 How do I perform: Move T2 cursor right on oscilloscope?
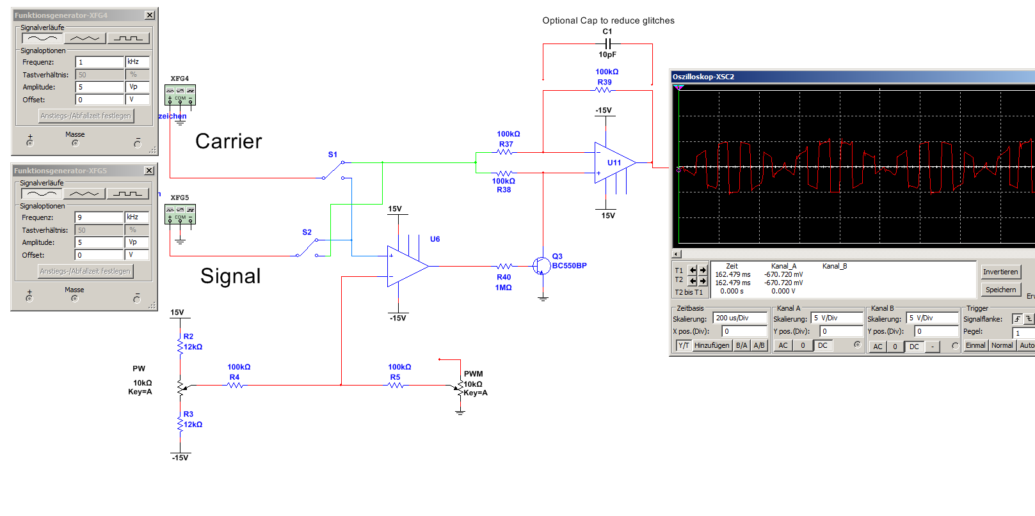pyautogui.click(x=703, y=281)
